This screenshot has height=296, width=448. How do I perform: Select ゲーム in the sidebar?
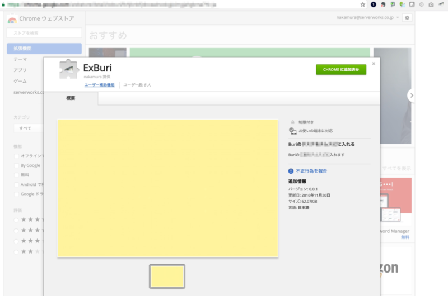tap(20, 81)
